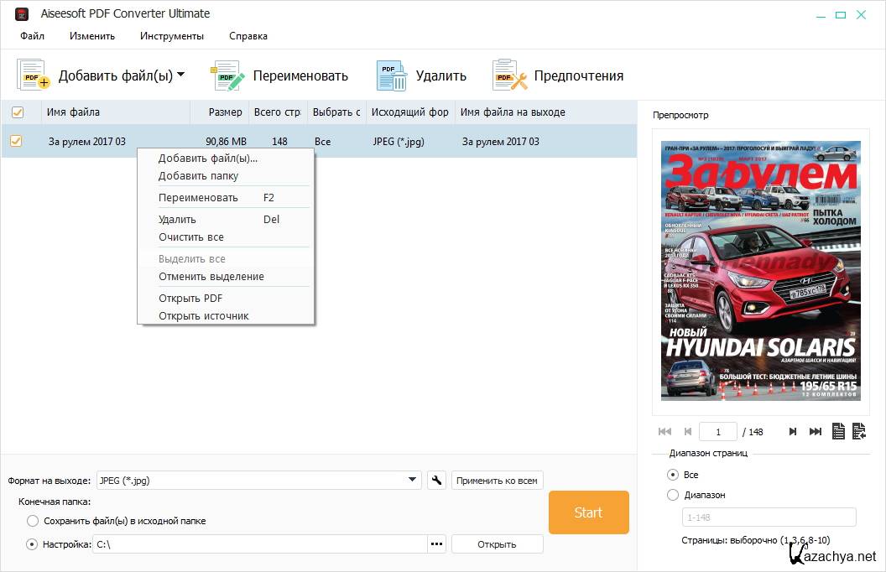Jump to the first preview page
The image size is (886, 572).
coord(664,432)
